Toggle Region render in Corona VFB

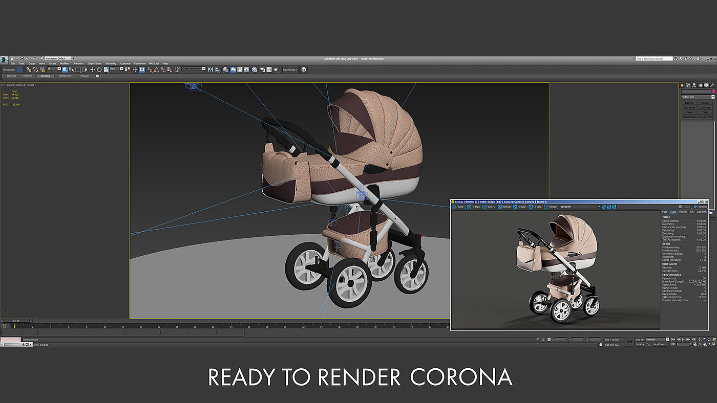coord(551,207)
